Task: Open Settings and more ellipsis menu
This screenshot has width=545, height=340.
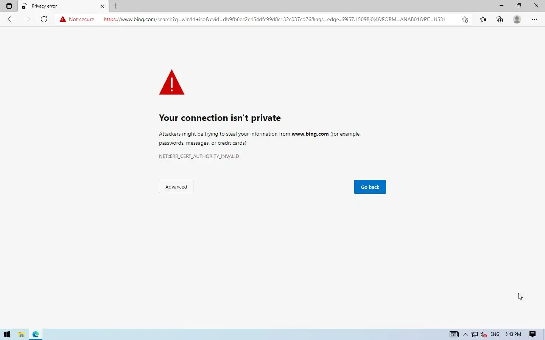Action: (534, 19)
